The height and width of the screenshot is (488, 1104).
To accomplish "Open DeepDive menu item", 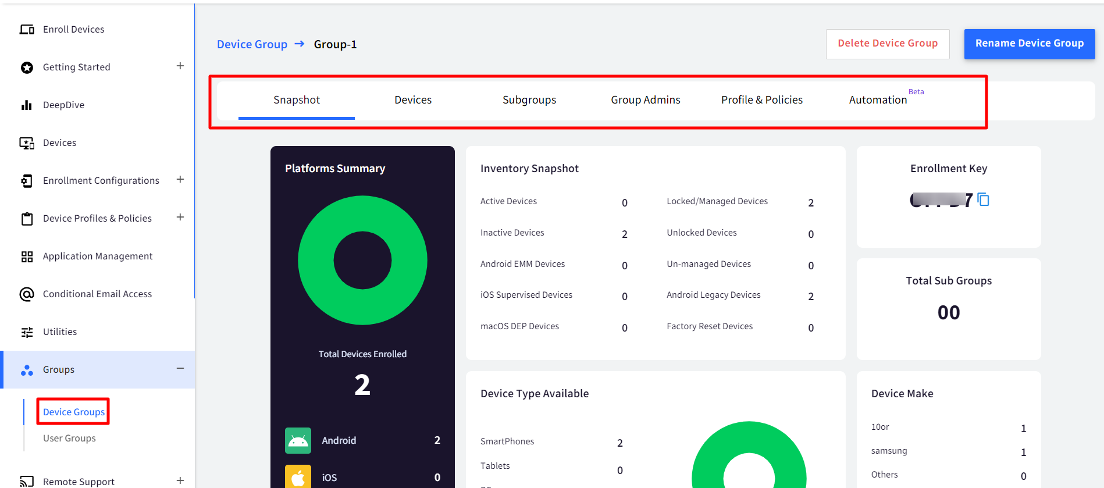I will (x=63, y=105).
